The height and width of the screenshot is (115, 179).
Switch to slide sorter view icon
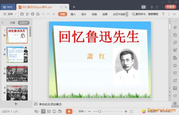[49, 111]
